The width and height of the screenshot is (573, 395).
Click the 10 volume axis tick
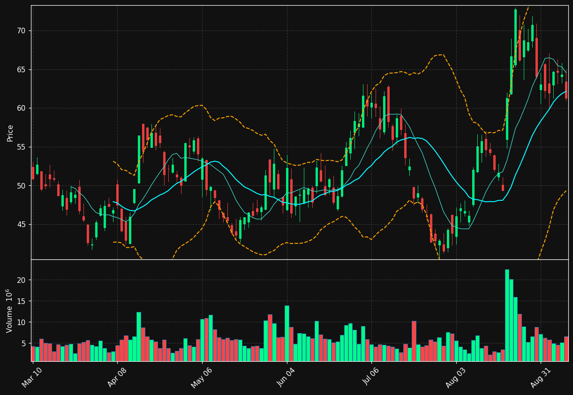tap(21, 322)
